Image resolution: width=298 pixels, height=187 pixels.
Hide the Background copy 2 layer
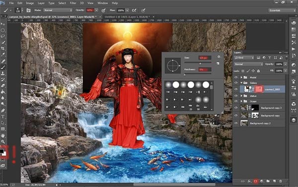coord(236,123)
